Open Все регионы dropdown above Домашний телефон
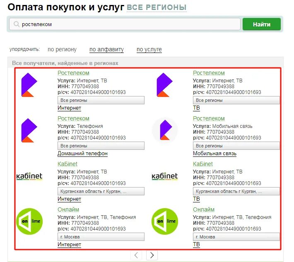The image size is (294, 262). (x=101, y=146)
